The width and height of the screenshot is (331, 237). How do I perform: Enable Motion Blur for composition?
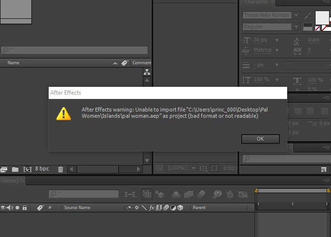coord(201,194)
